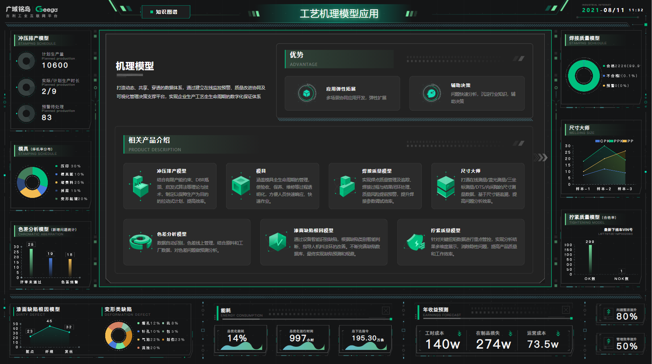Click the up arrow icon in 问题整改提升
652x364 pixels.
(x=608, y=313)
